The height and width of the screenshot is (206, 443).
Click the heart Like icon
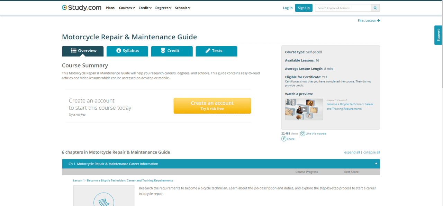(x=302, y=134)
